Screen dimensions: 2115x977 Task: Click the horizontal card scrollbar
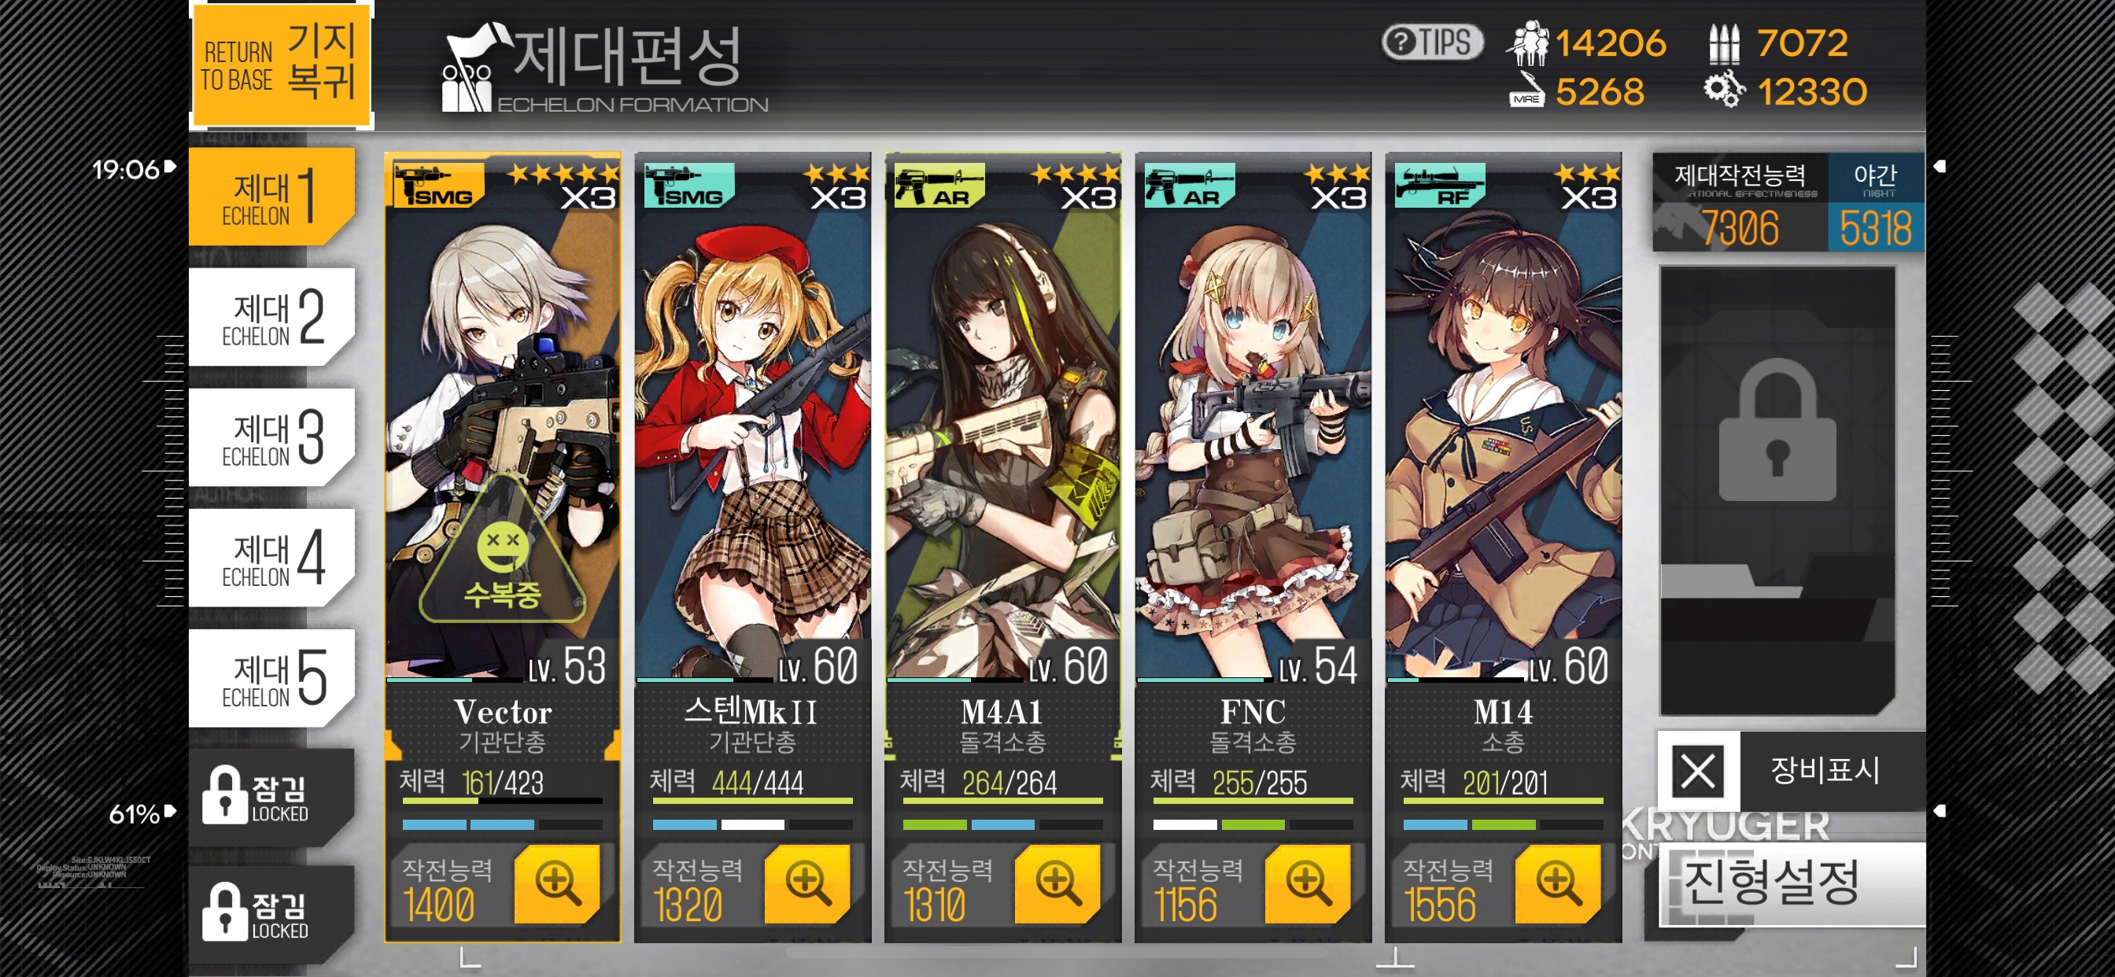(1057, 954)
